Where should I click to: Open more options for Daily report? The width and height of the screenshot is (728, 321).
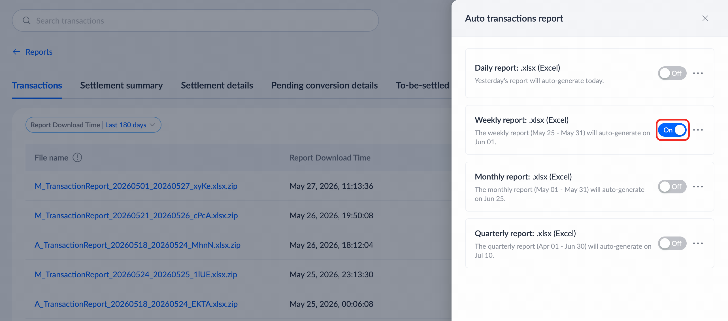698,73
